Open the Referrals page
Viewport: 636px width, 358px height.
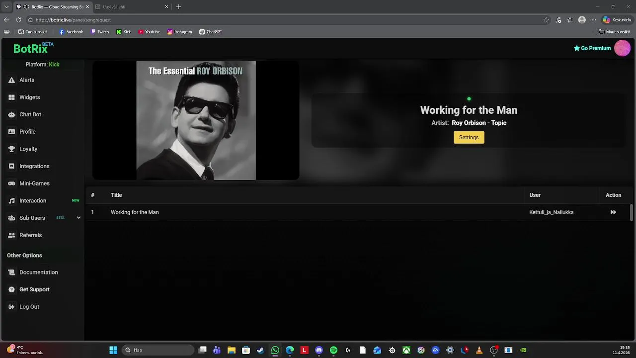30,235
